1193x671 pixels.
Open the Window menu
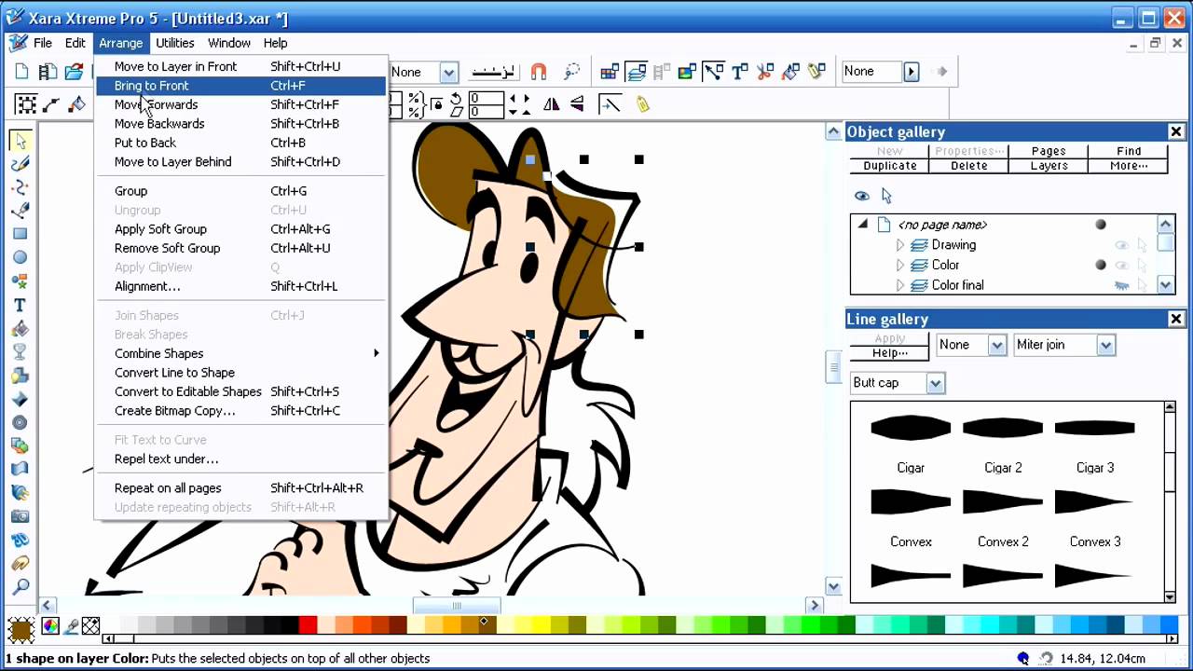229,43
